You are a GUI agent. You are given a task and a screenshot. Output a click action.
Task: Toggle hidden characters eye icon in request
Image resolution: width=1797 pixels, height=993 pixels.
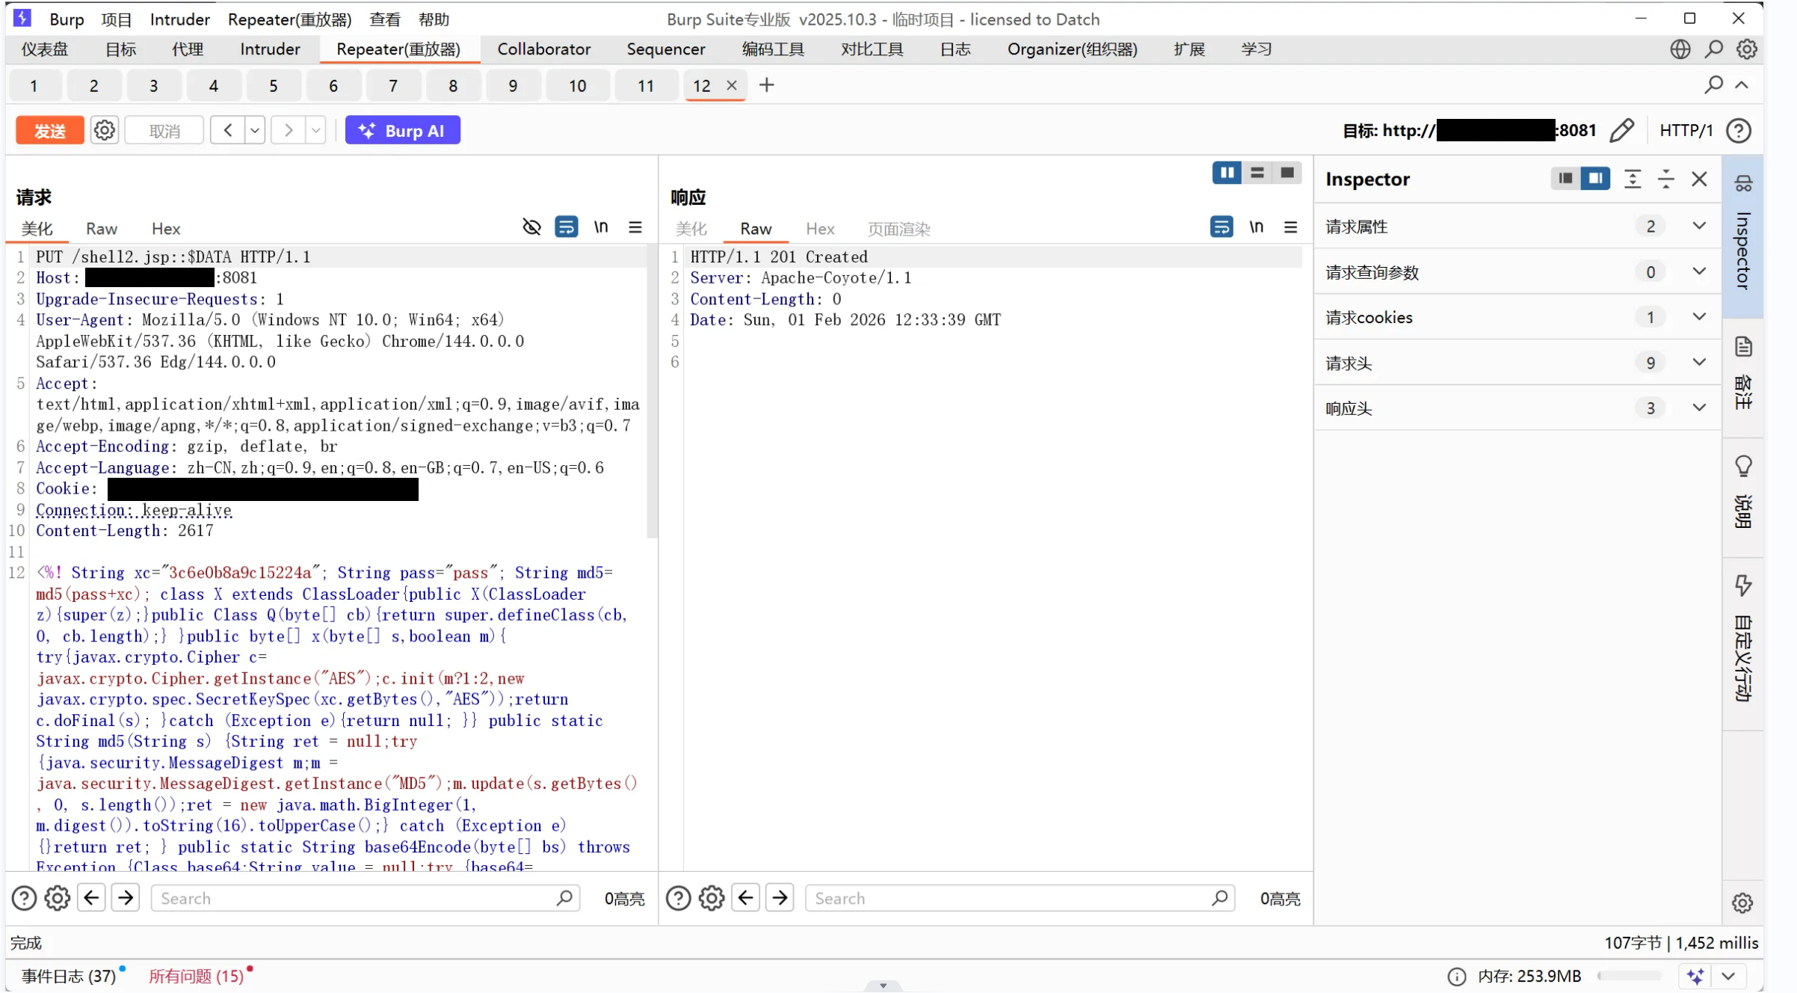click(x=531, y=227)
